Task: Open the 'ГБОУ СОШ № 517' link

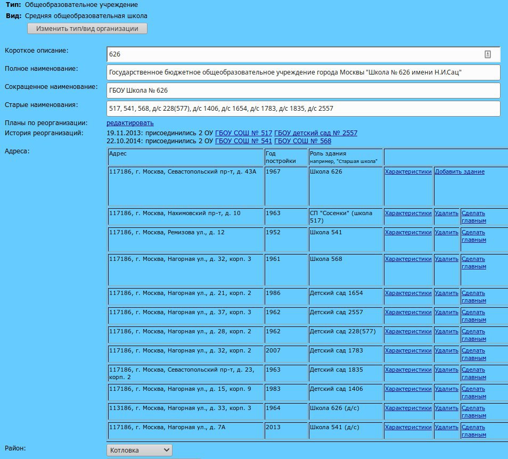Action: tap(244, 133)
